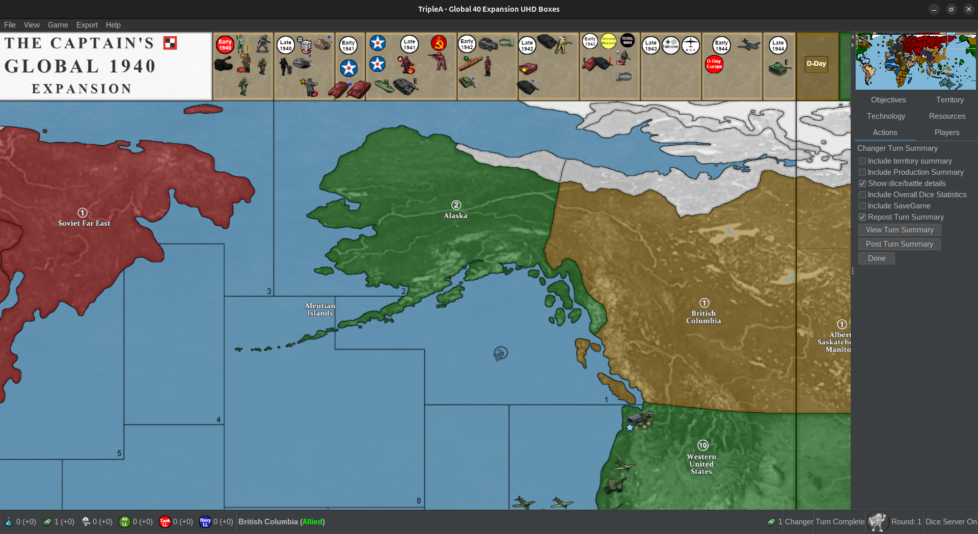Click Dice Server On in status bar

(x=951, y=522)
